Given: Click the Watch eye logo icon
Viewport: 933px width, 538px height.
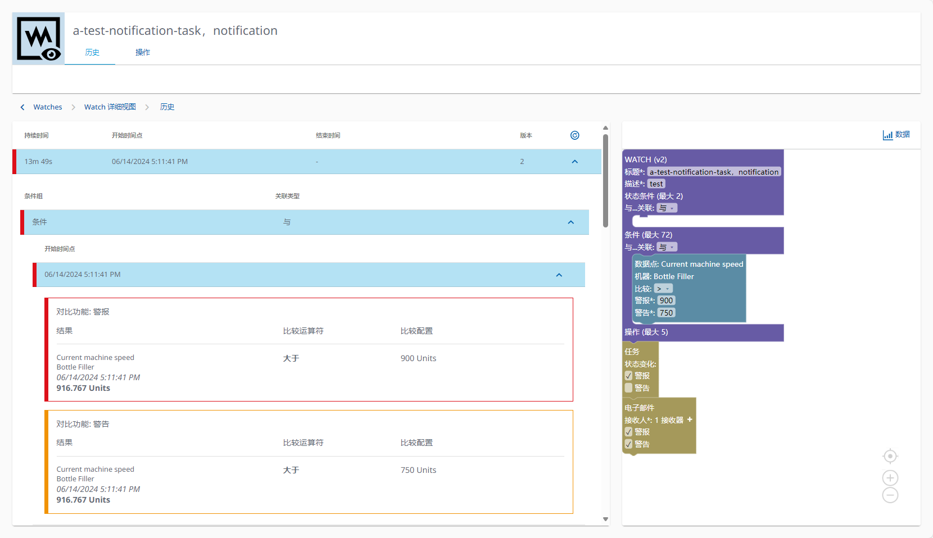Looking at the screenshot, I should [38, 39].
